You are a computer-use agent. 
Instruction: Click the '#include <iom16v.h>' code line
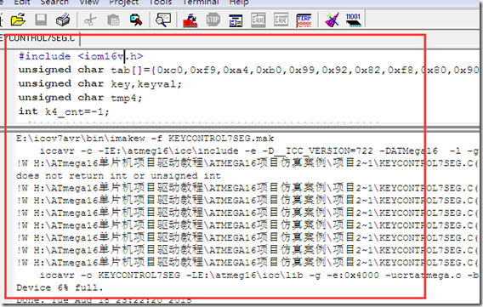pyautogui.click(x=81, y=56)
